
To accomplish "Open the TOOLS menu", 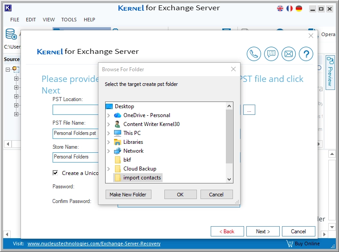I will click(x=69, y=20).
